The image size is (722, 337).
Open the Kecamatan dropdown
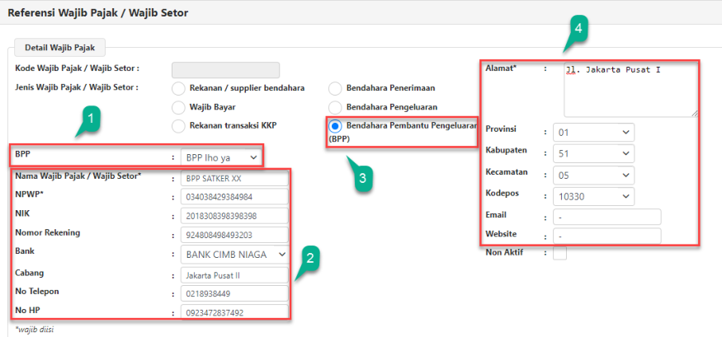pos(594,175)
